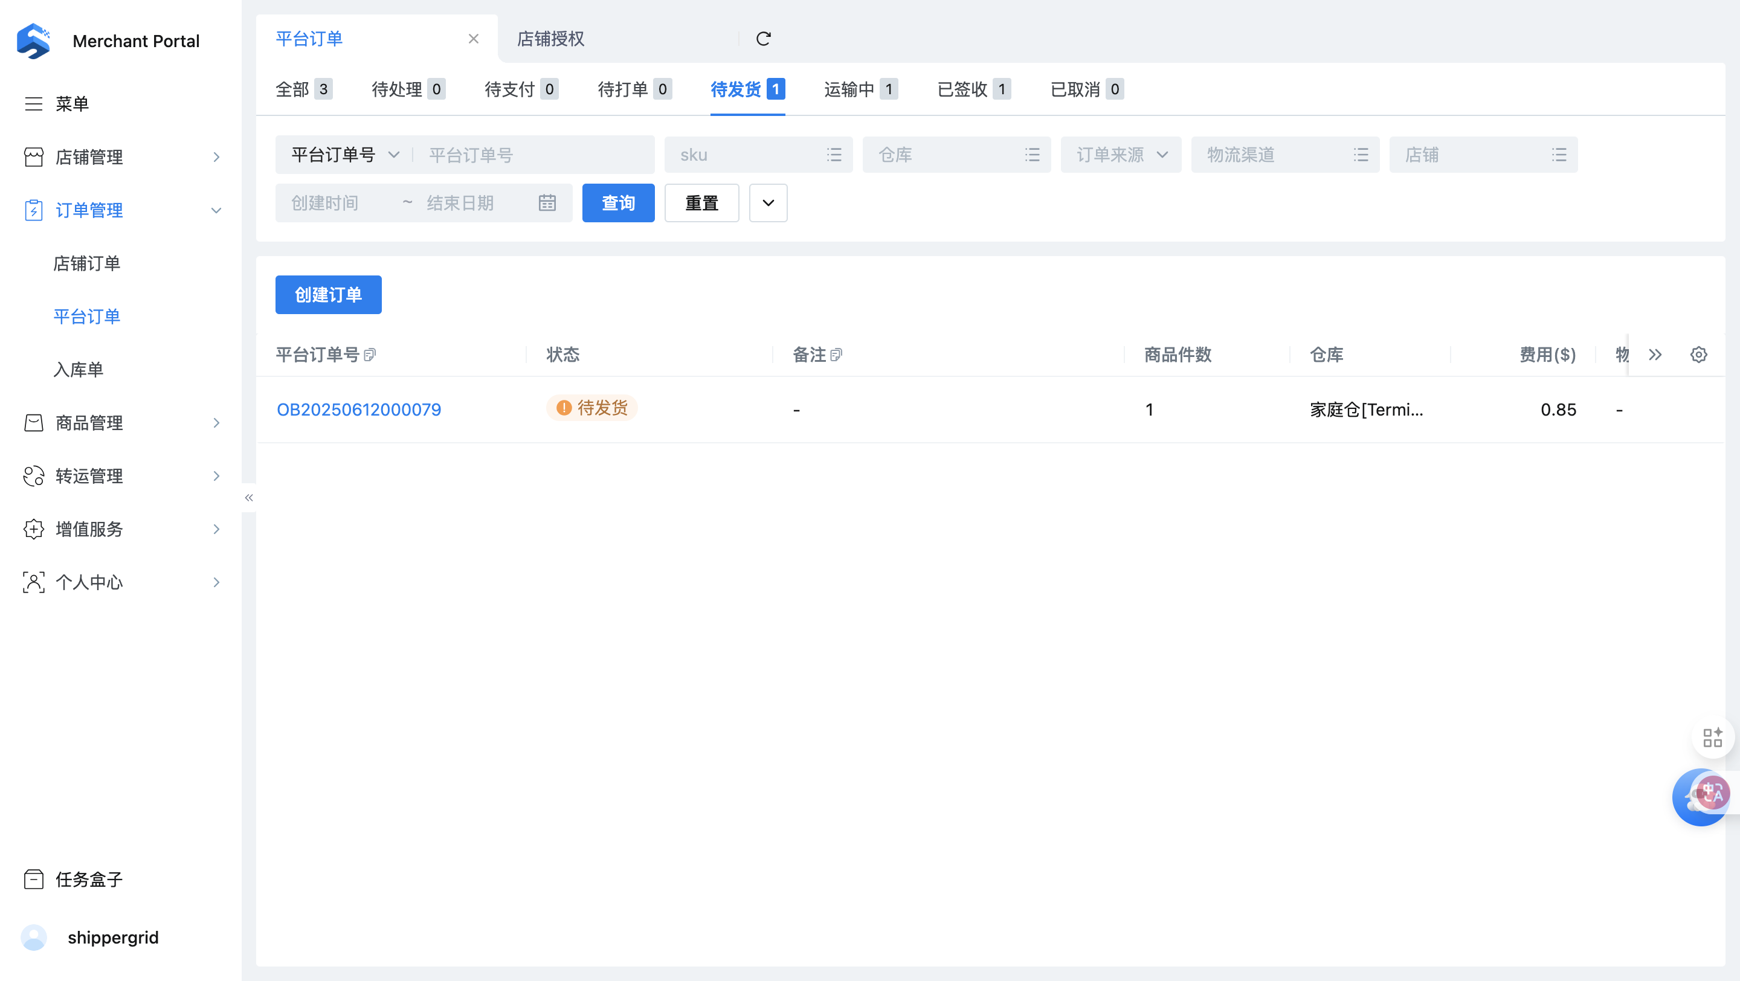Image resolution: width=1740 pixels, height=981 pixels.
Task: Open 任务盒子 in the sidebar
Action: pos(88,879)
